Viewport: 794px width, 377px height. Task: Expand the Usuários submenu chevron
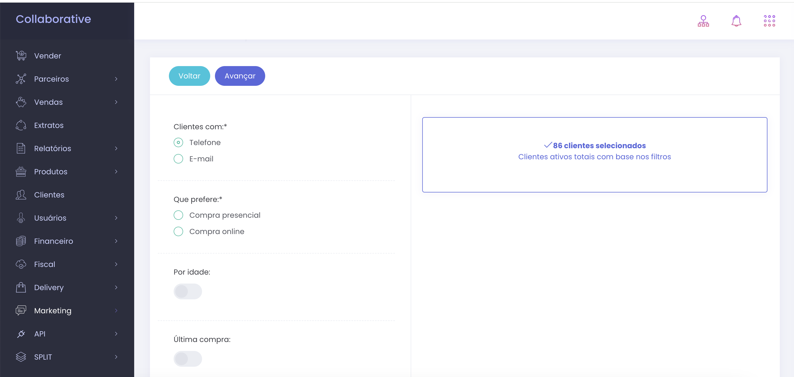(x=116, y=218)
